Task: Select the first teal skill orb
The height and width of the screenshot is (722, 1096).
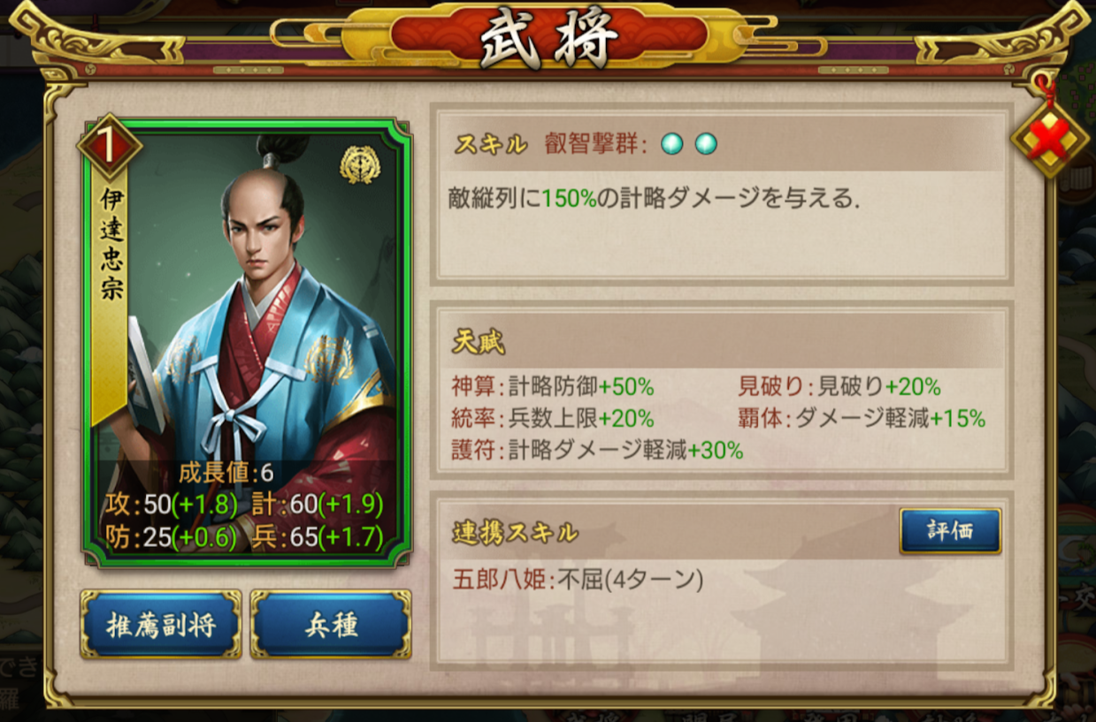Action: (x=672, y=144)
